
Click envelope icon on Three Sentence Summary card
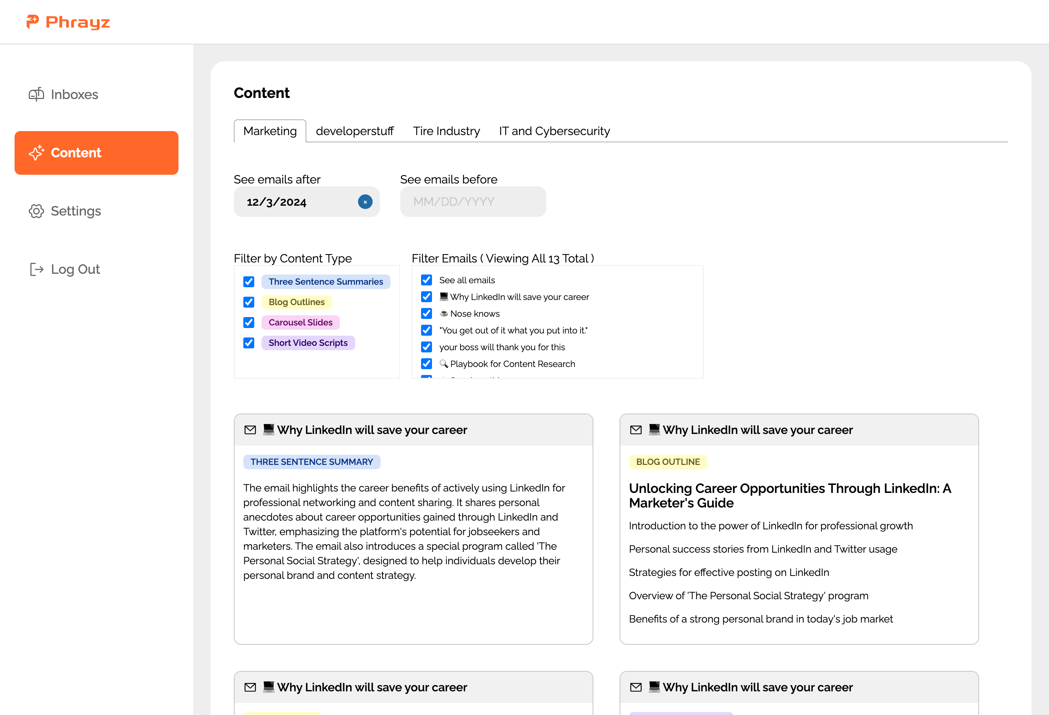250,430
